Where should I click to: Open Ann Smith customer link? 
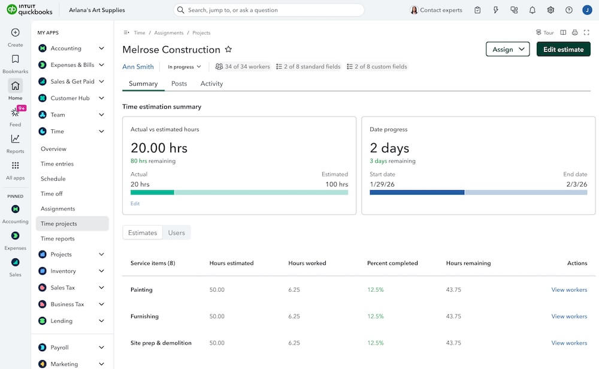tap(138, 67)
